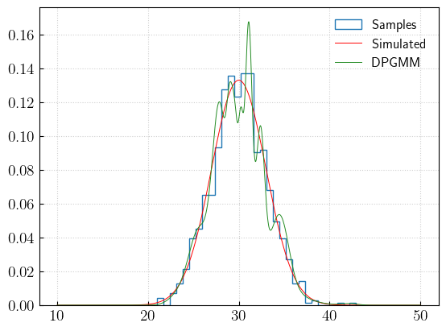Click the x-axis tick label 40
446x331 pixels.
329,316
